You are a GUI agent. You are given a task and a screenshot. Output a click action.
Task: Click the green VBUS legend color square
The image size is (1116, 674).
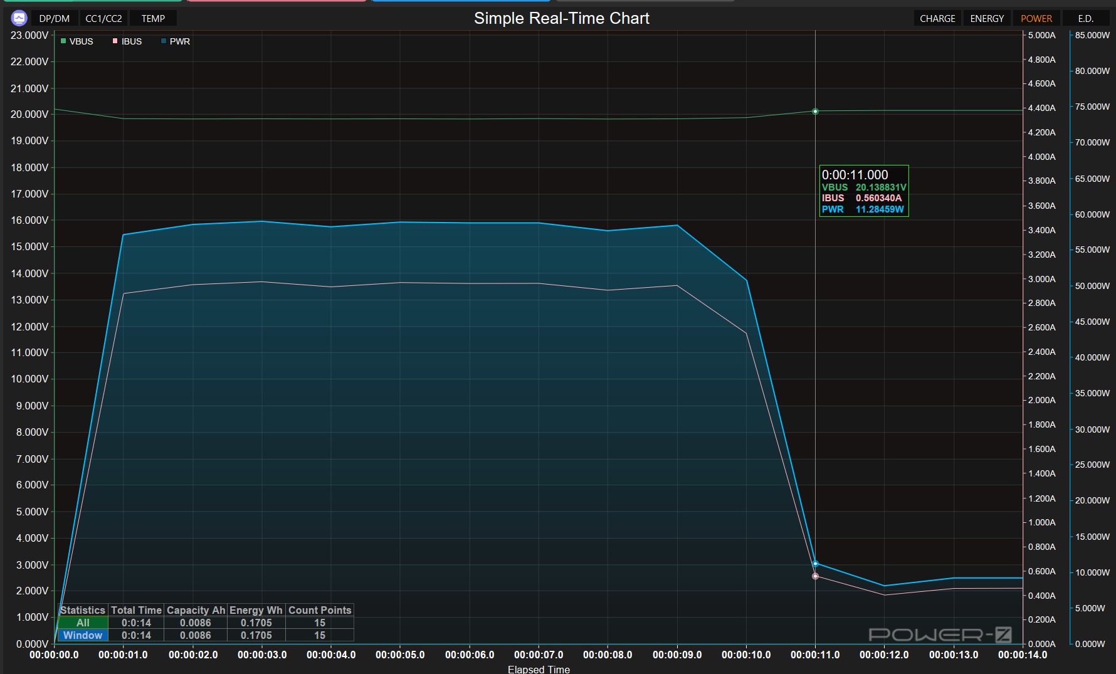pos(63,41)
